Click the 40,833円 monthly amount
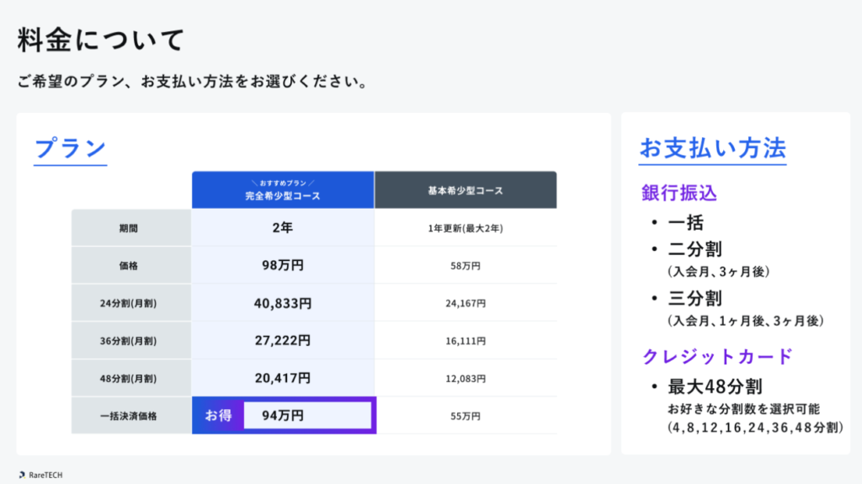Viewport: 862px width, 484px height. tap(283, 303)
